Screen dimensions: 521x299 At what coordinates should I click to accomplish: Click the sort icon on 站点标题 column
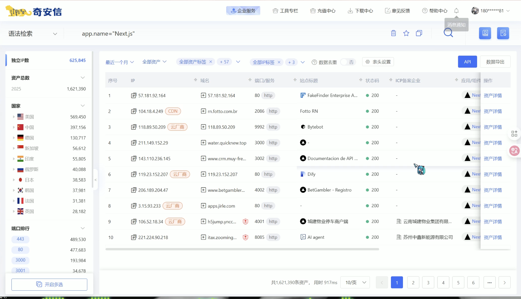(361, 80)
